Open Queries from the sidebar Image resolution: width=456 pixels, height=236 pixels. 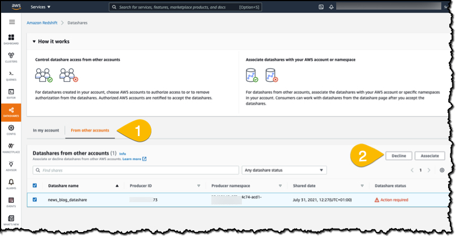tap(11, 76)
